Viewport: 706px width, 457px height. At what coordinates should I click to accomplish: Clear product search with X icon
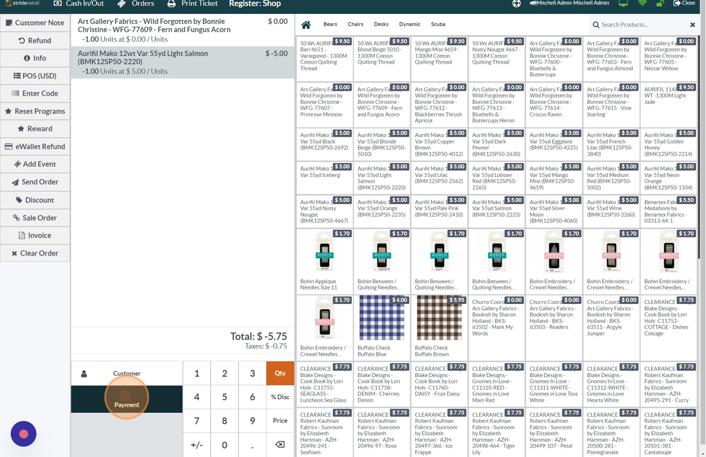click(x=693, y=25)
